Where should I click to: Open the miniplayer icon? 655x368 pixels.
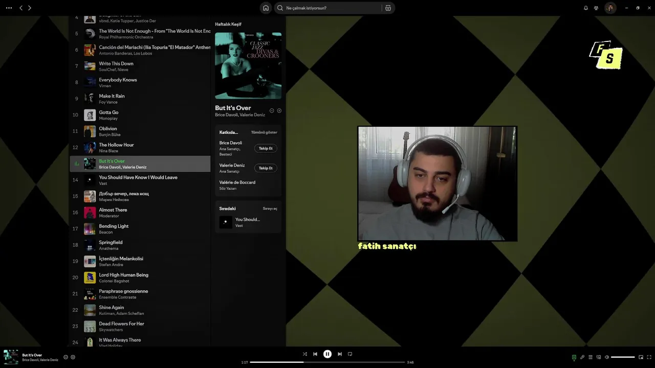(x=641, y=357)
